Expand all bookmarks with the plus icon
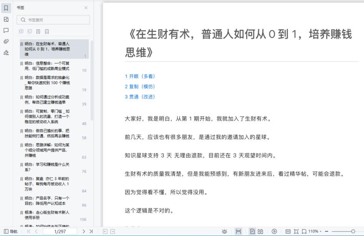Viewport: 364px width, 236px height. [21, 31]
